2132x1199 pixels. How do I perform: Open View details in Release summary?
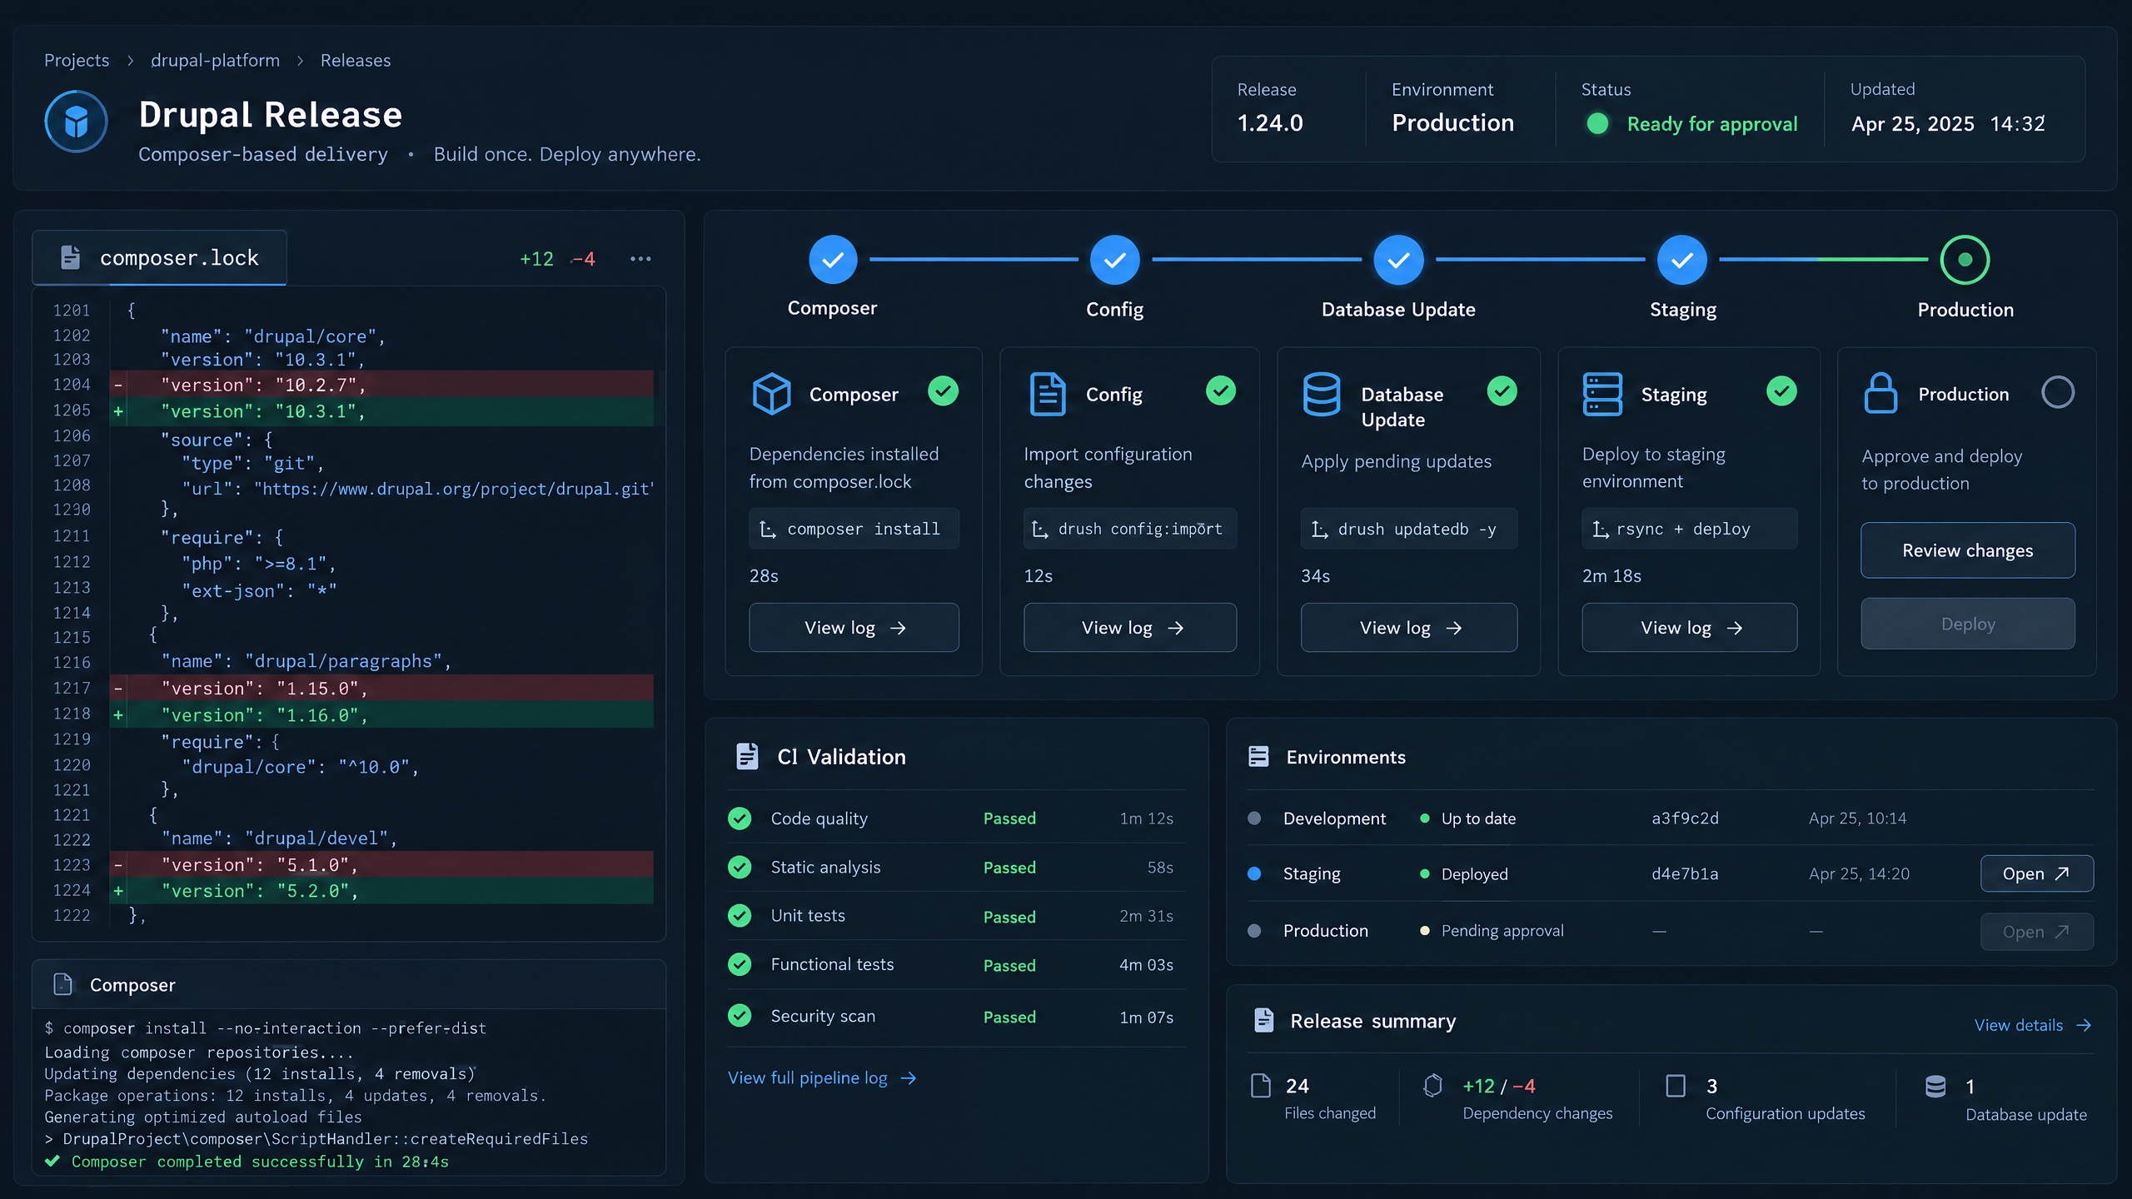click(2032, 1025)
